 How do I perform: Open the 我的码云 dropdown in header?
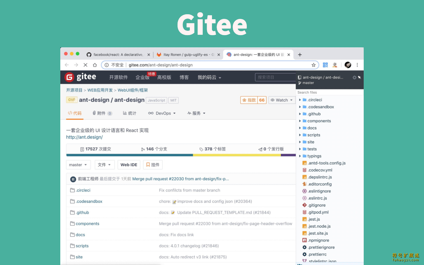click(209, 77)
